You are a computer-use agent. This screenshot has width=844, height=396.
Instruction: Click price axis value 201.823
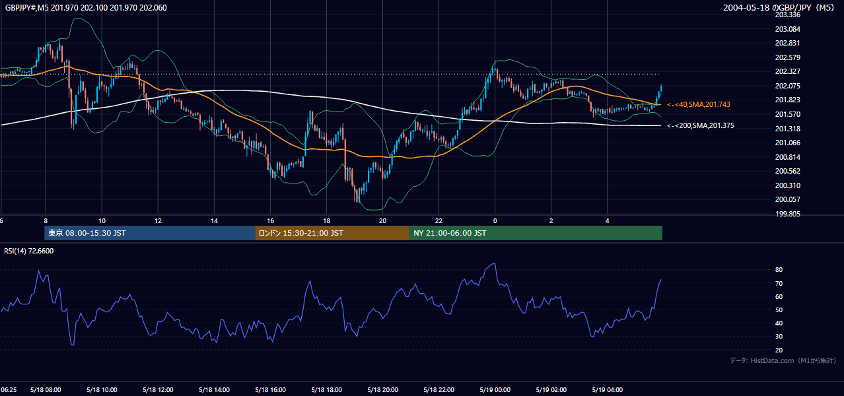pos(788,100)
